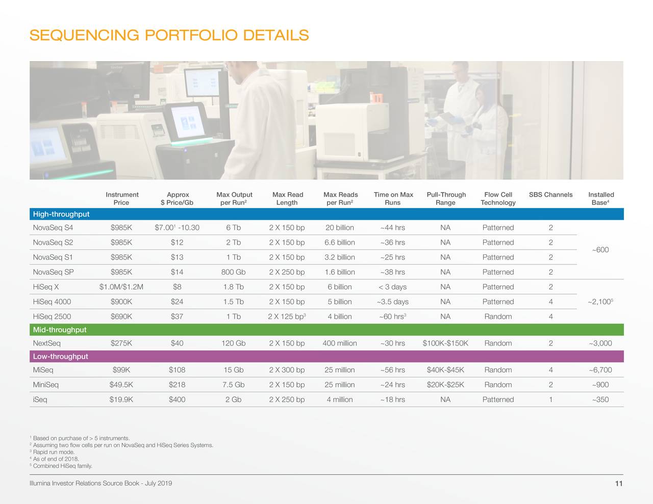This screenshot has height=504, width=653.
Task: Click the iSeq row label
Action: coord(40,400)
